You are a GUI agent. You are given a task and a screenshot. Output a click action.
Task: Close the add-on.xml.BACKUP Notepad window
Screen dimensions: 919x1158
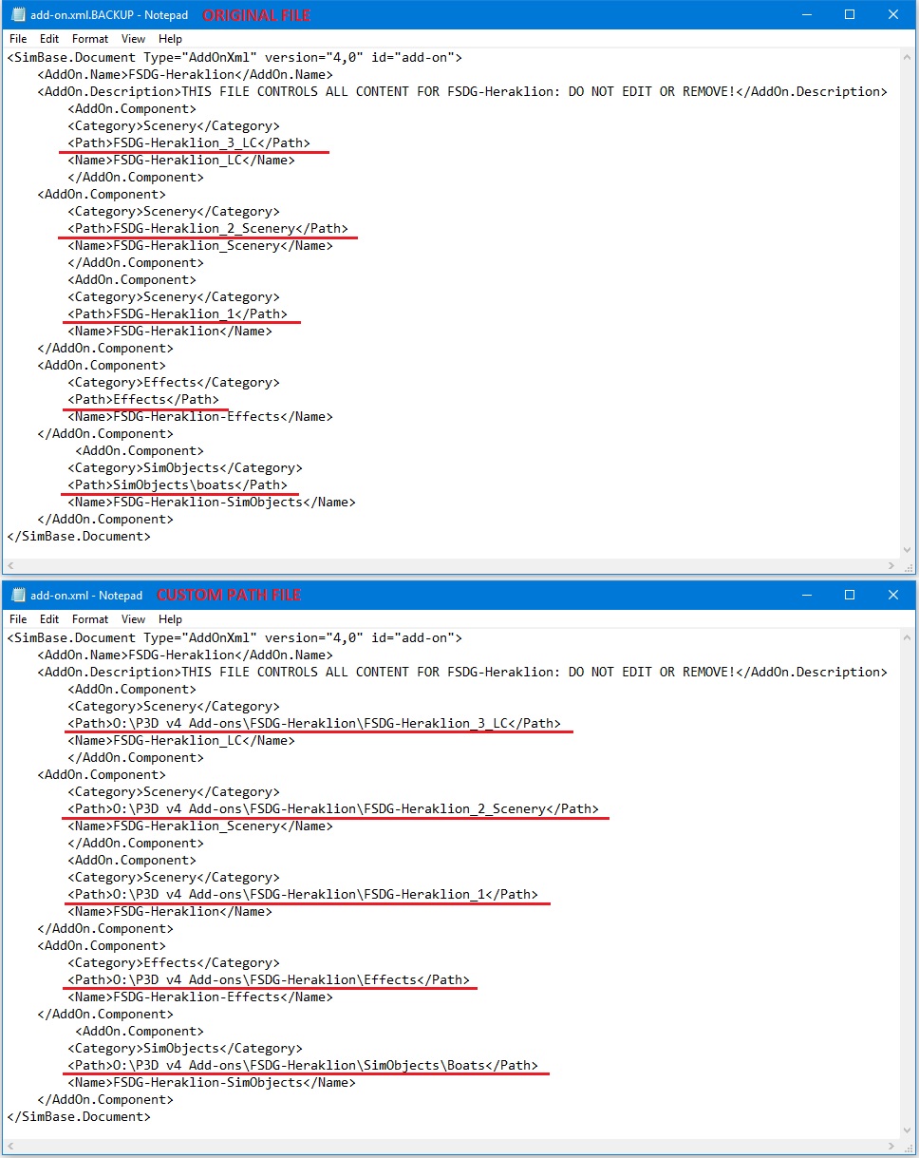point(893,14)
